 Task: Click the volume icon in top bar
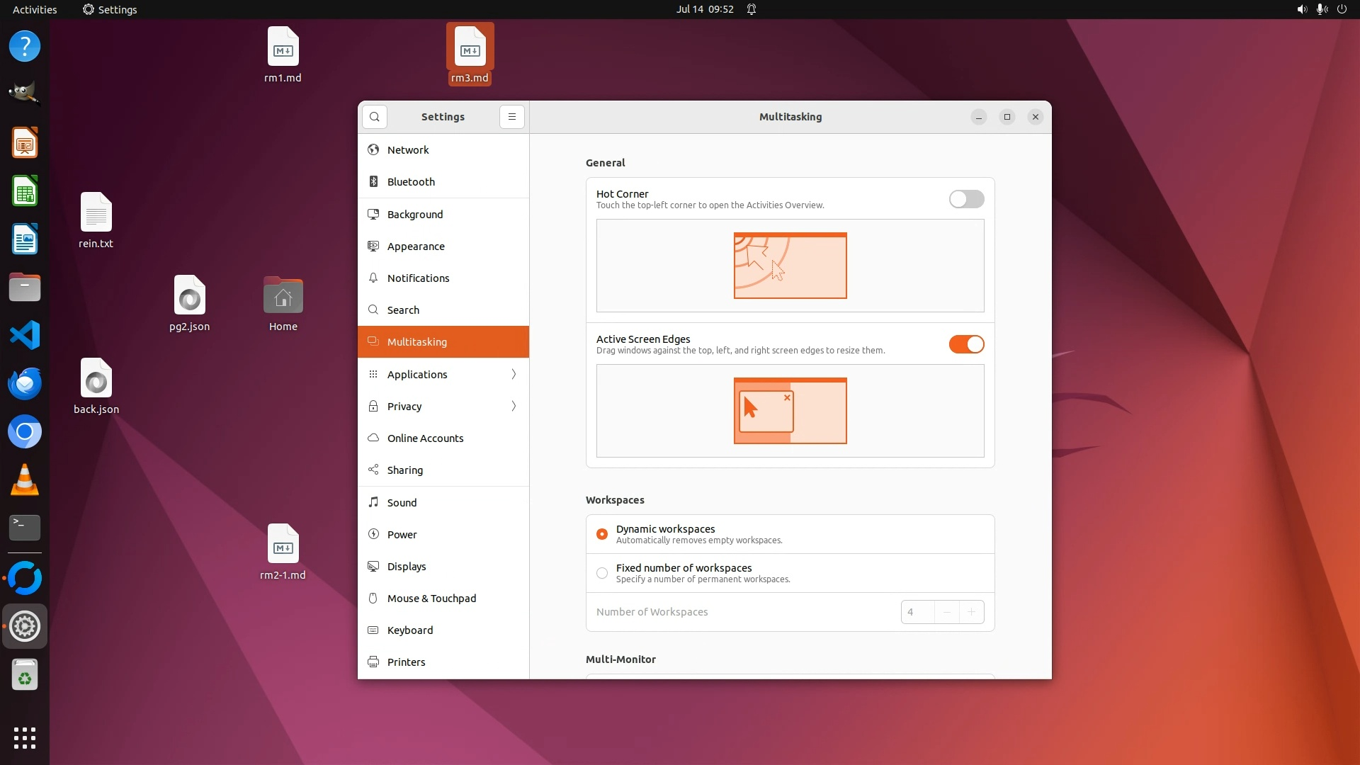[x=1301, y=9]
